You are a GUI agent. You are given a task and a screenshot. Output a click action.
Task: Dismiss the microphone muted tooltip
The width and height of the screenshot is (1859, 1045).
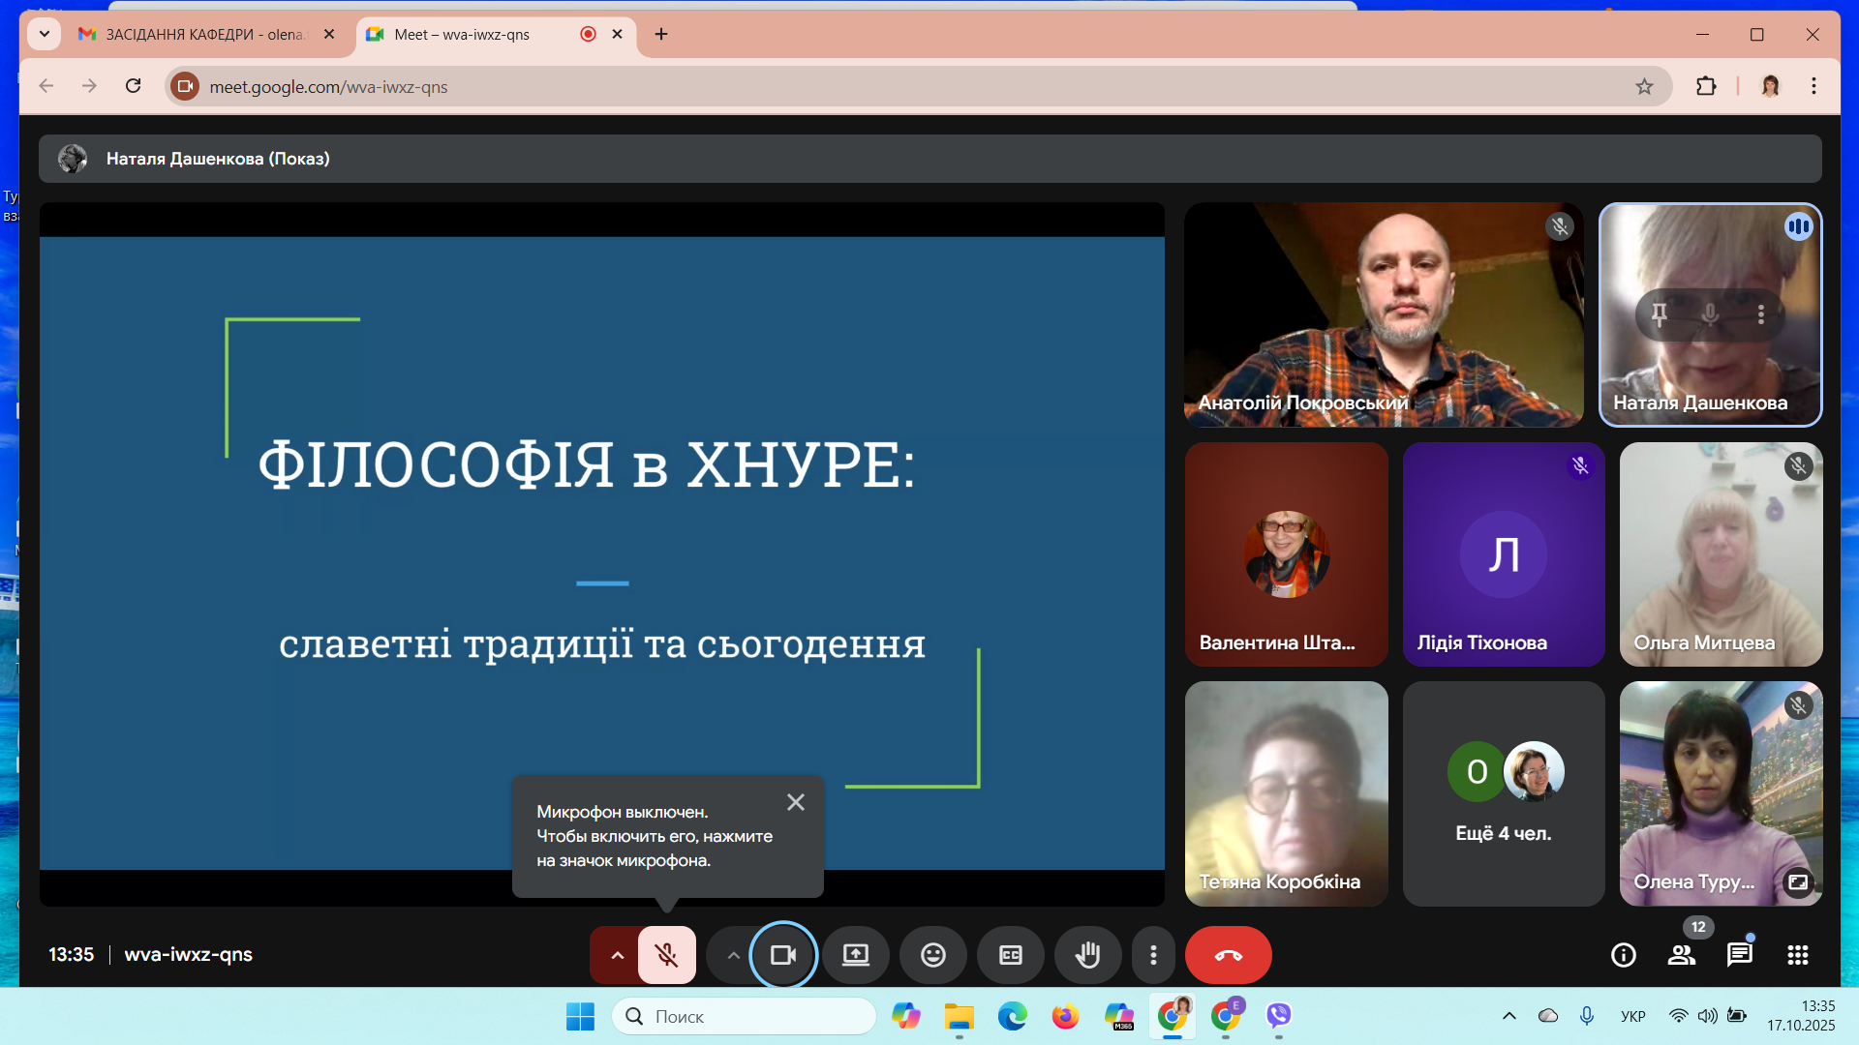[795, 802]
